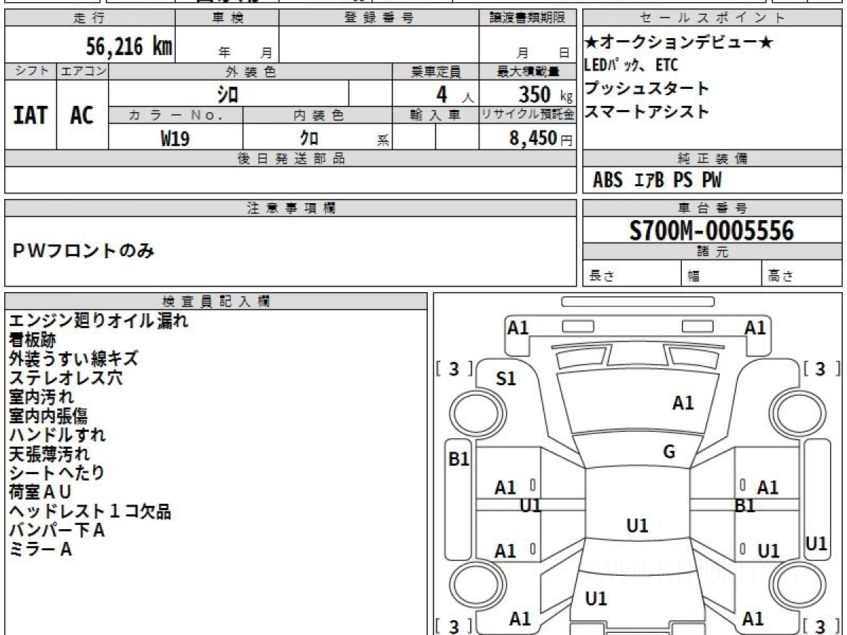Image resolution: width=847 pixels, height=635 pixels.
Task: Click the 車検 header cell
Action: 227,18
